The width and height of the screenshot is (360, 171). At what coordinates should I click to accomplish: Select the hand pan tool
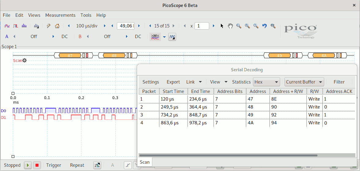pos(230,26)
